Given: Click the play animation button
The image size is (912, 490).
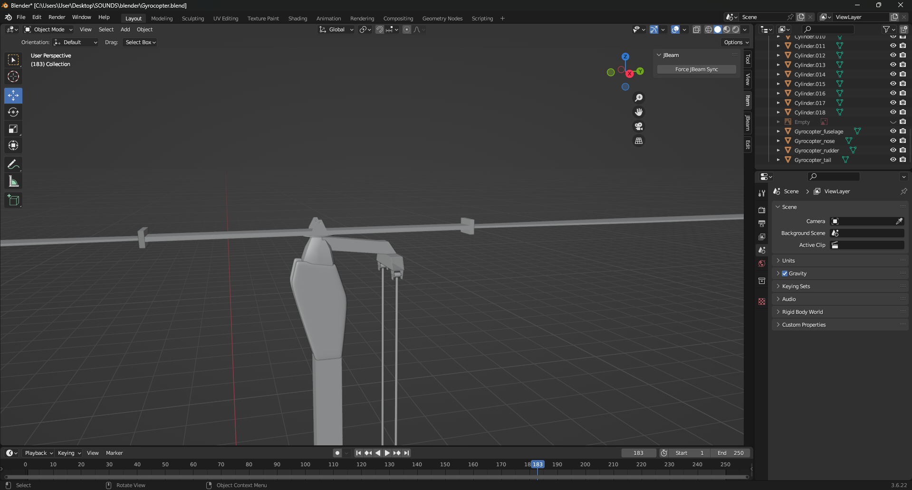Looking at the screenshot, I should pos(387,453).
